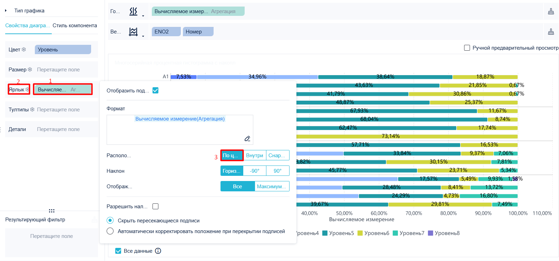
Task: Click the pencil edit icon in Формат box
Action: [x=247, y=139]
